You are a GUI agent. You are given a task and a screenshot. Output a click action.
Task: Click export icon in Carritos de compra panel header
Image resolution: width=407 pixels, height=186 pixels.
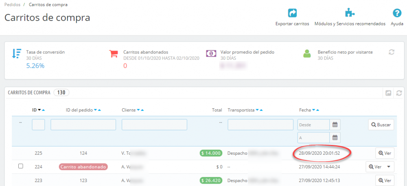click(388, 93)
